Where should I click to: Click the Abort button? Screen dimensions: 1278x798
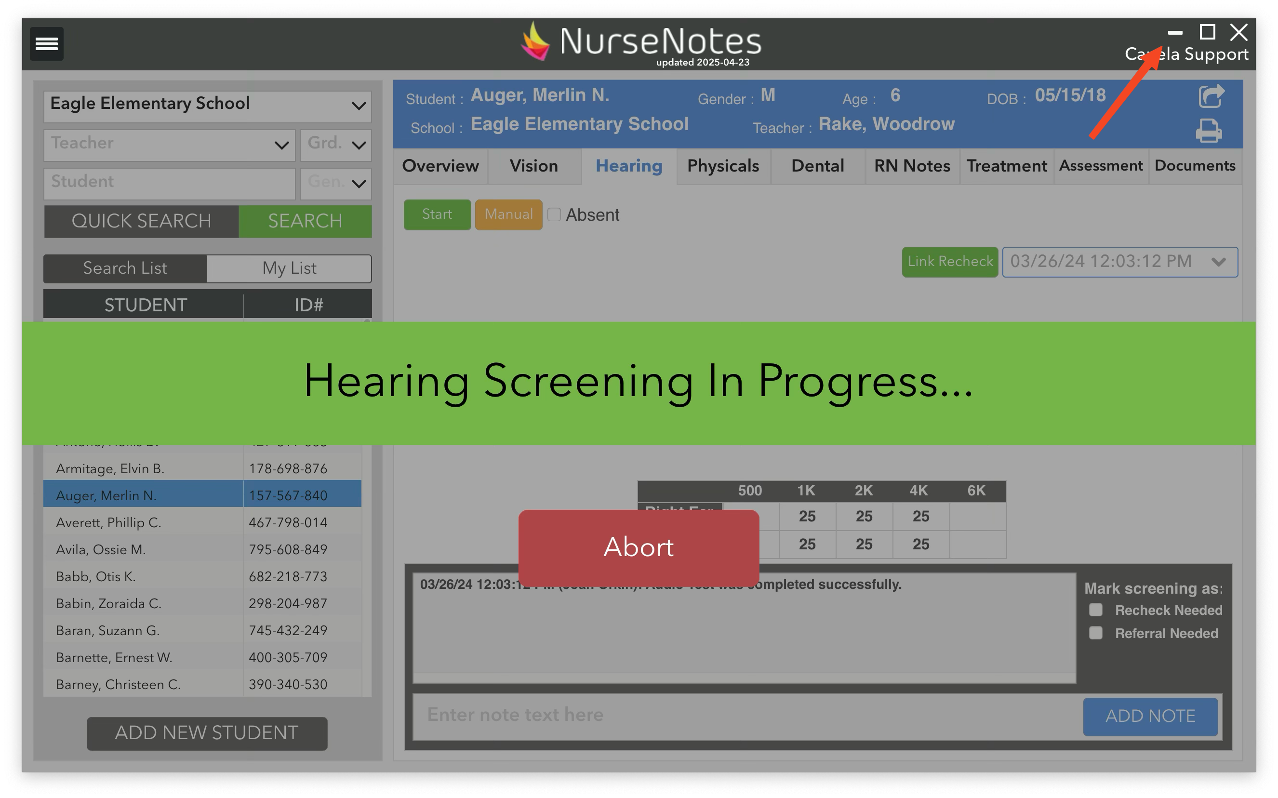coord(639,547)
